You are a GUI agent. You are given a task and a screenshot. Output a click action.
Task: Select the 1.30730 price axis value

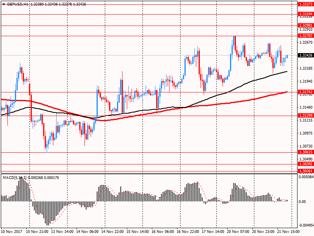pyautogui.click(x=306, y=146)
